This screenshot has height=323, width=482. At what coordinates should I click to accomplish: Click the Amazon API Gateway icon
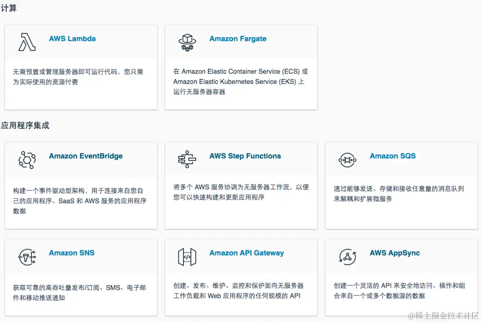pyautogui.click(x=187, y=257)
